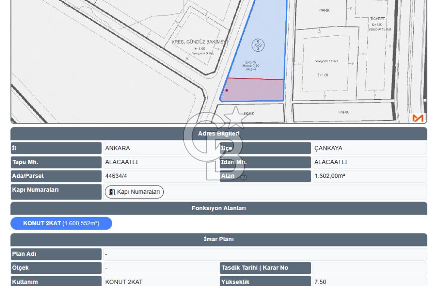Click the İlçe value ÇANKAYA
This screenshot has height=286, width=431.
(x=328, y=148)
